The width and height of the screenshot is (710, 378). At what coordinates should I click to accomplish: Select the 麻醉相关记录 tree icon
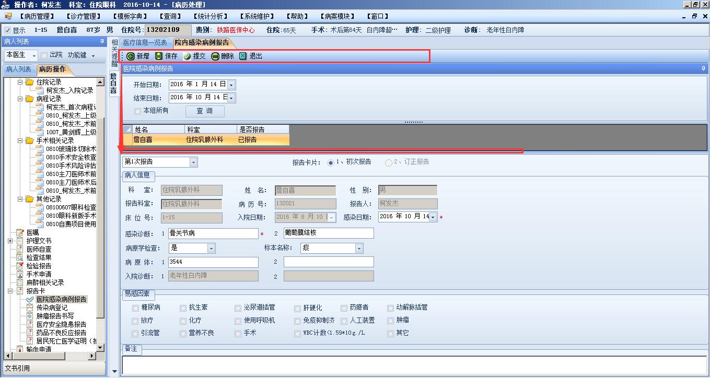pos(20,282)
